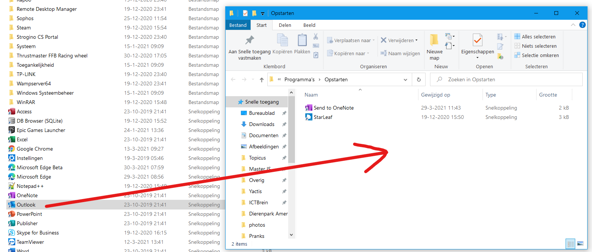Sort files by the Gewijzigd op column
Image resolution: width=592 pixels, height=252 pixels.
click(436, 95)
